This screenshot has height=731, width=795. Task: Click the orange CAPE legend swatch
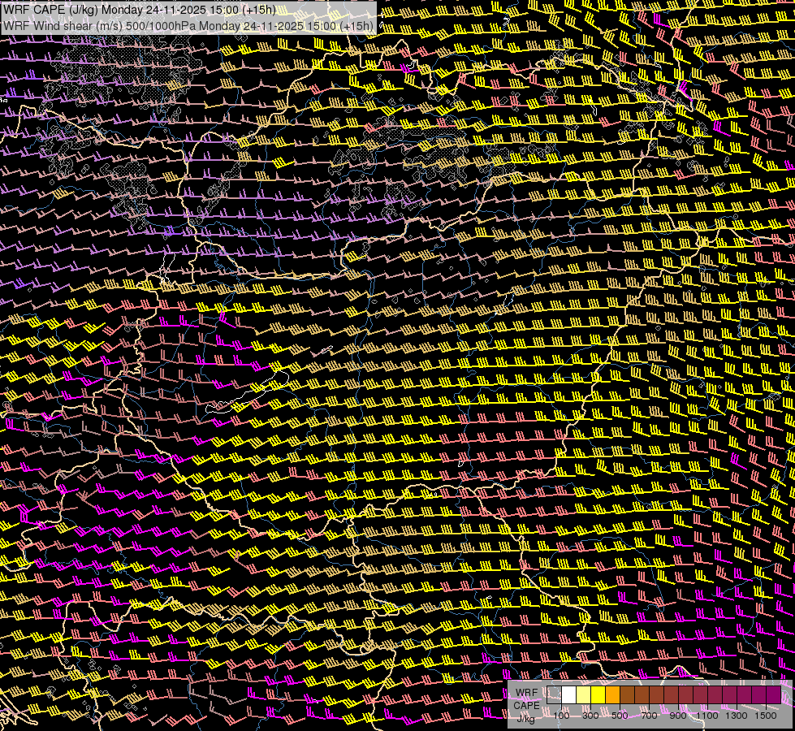click(x=612, y=694)
